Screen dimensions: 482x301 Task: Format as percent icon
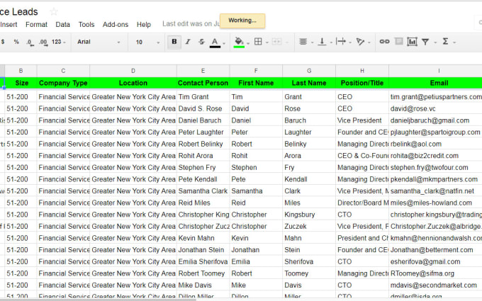click(x=16, y=42)
